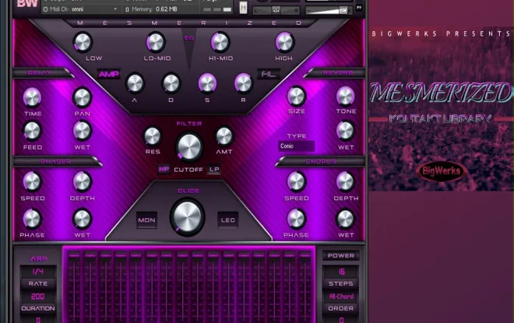Viewport: 514px width, 323px height.
Task: Open the arp STEPS 16 selector
Action: click(341, 272)
